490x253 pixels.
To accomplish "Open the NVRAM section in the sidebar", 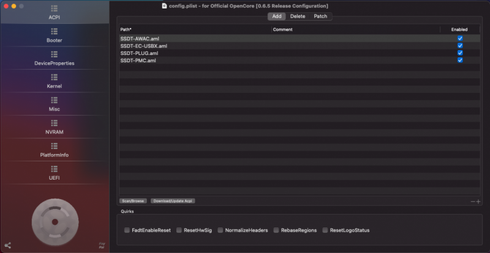I will pos(55,127).
